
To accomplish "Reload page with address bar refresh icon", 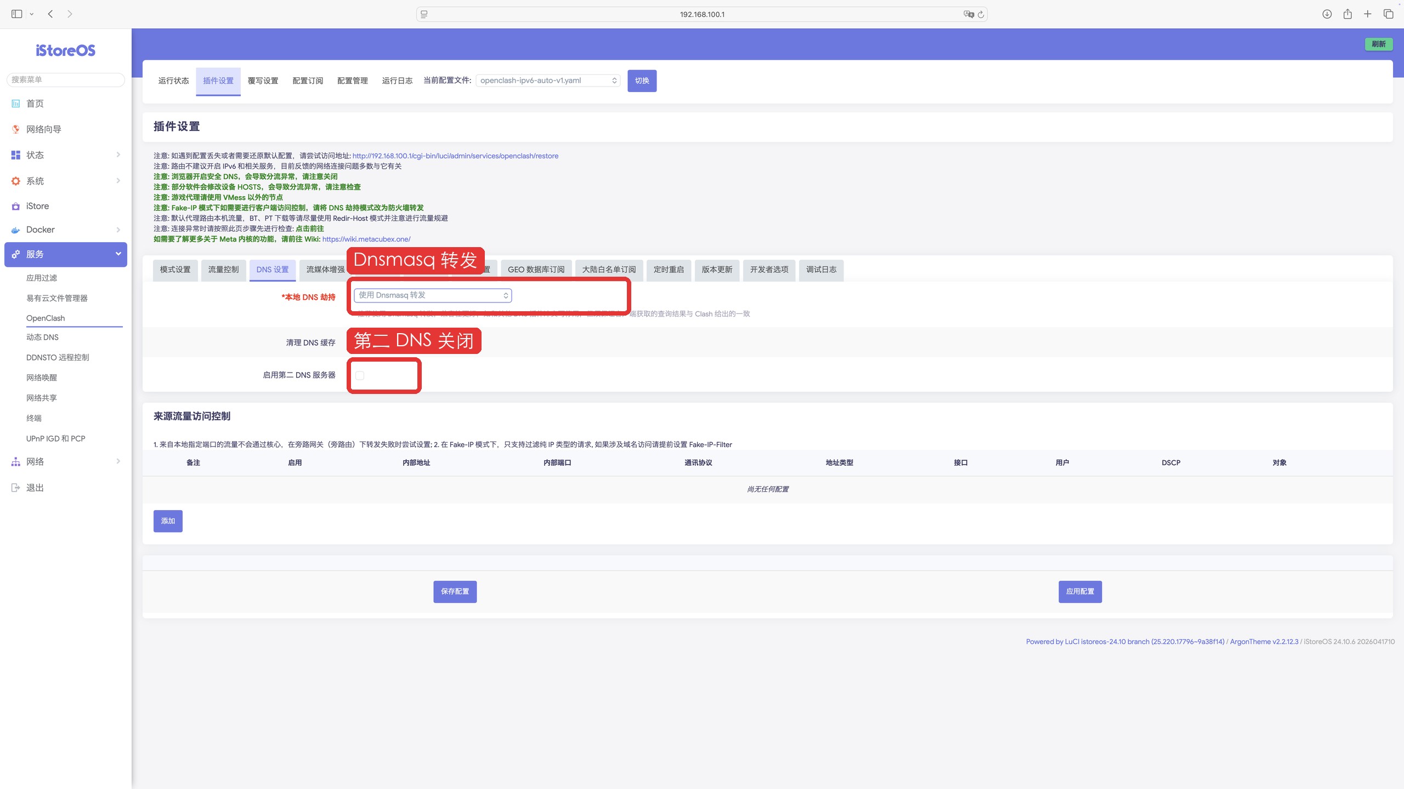I will coord(981,14).
